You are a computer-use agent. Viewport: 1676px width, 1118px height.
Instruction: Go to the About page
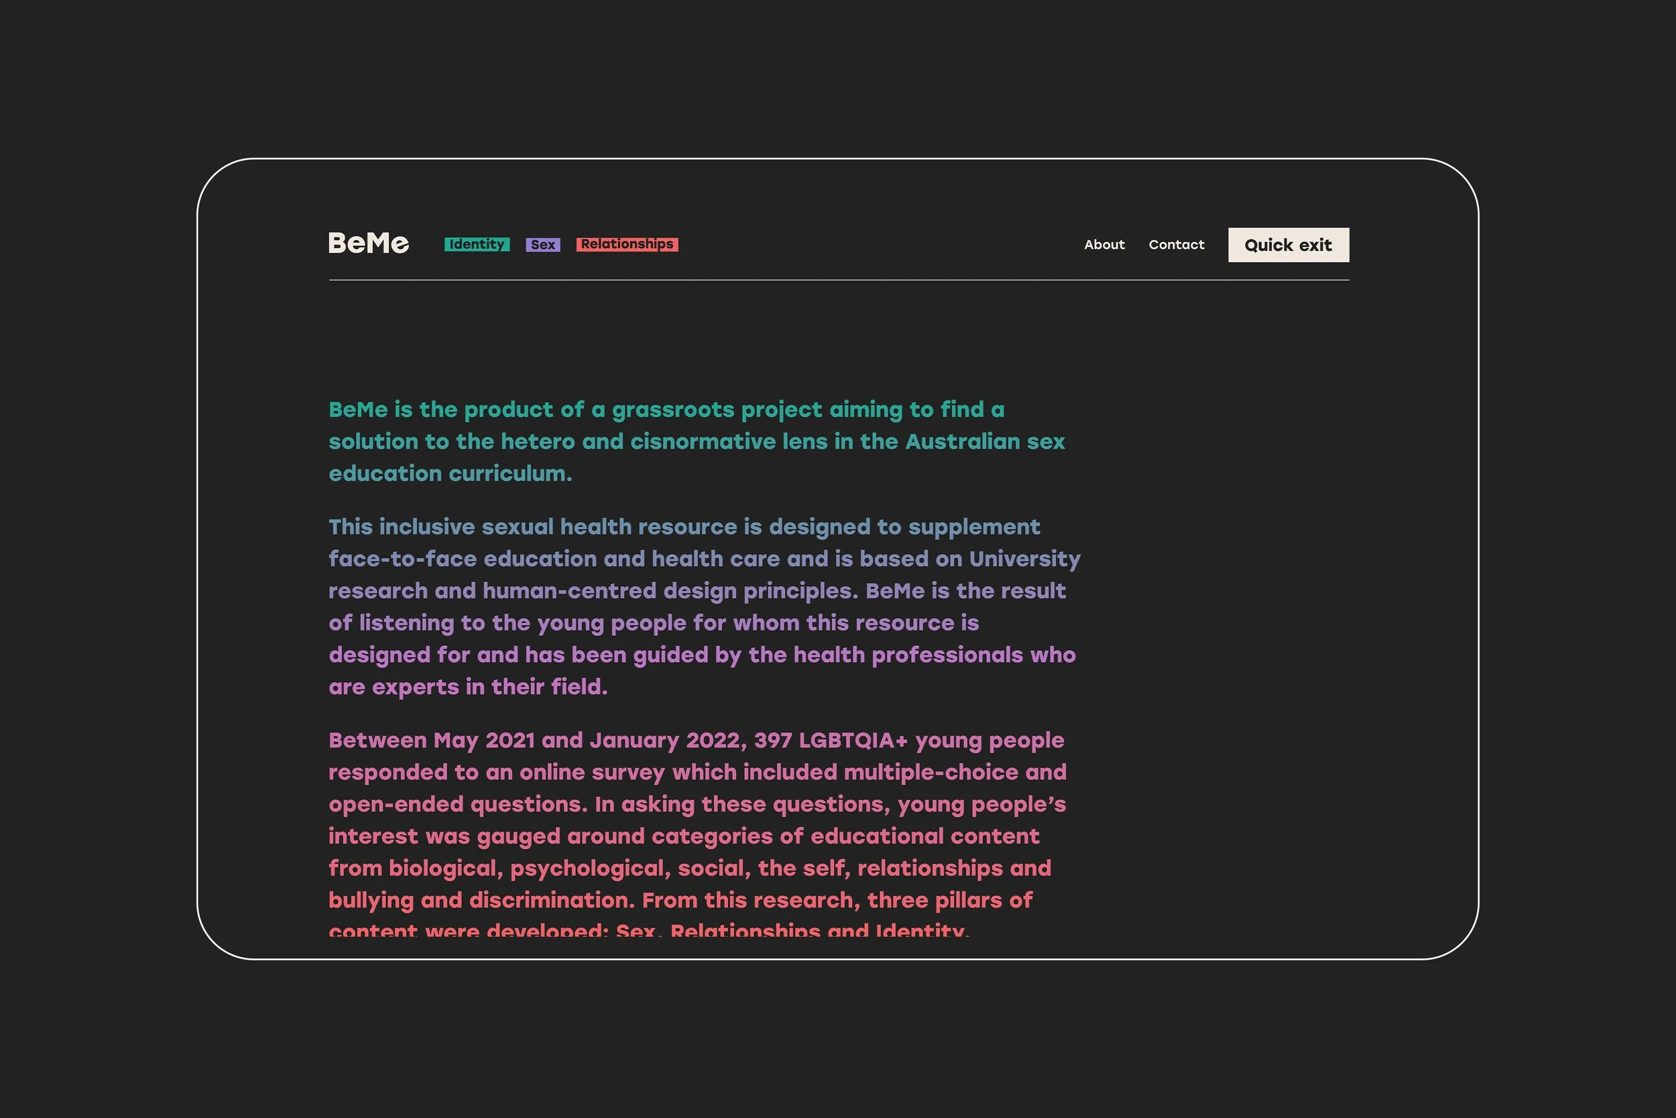click(1105, 245)
